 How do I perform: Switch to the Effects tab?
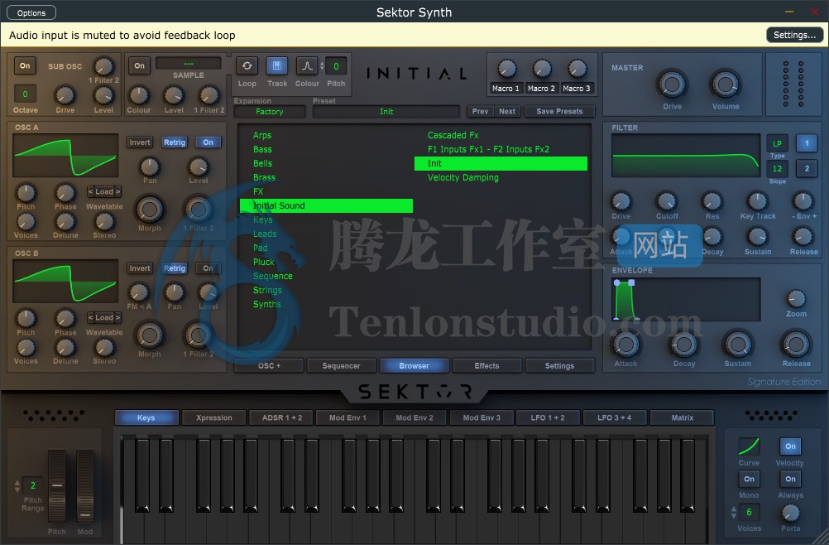pos(486,365)
